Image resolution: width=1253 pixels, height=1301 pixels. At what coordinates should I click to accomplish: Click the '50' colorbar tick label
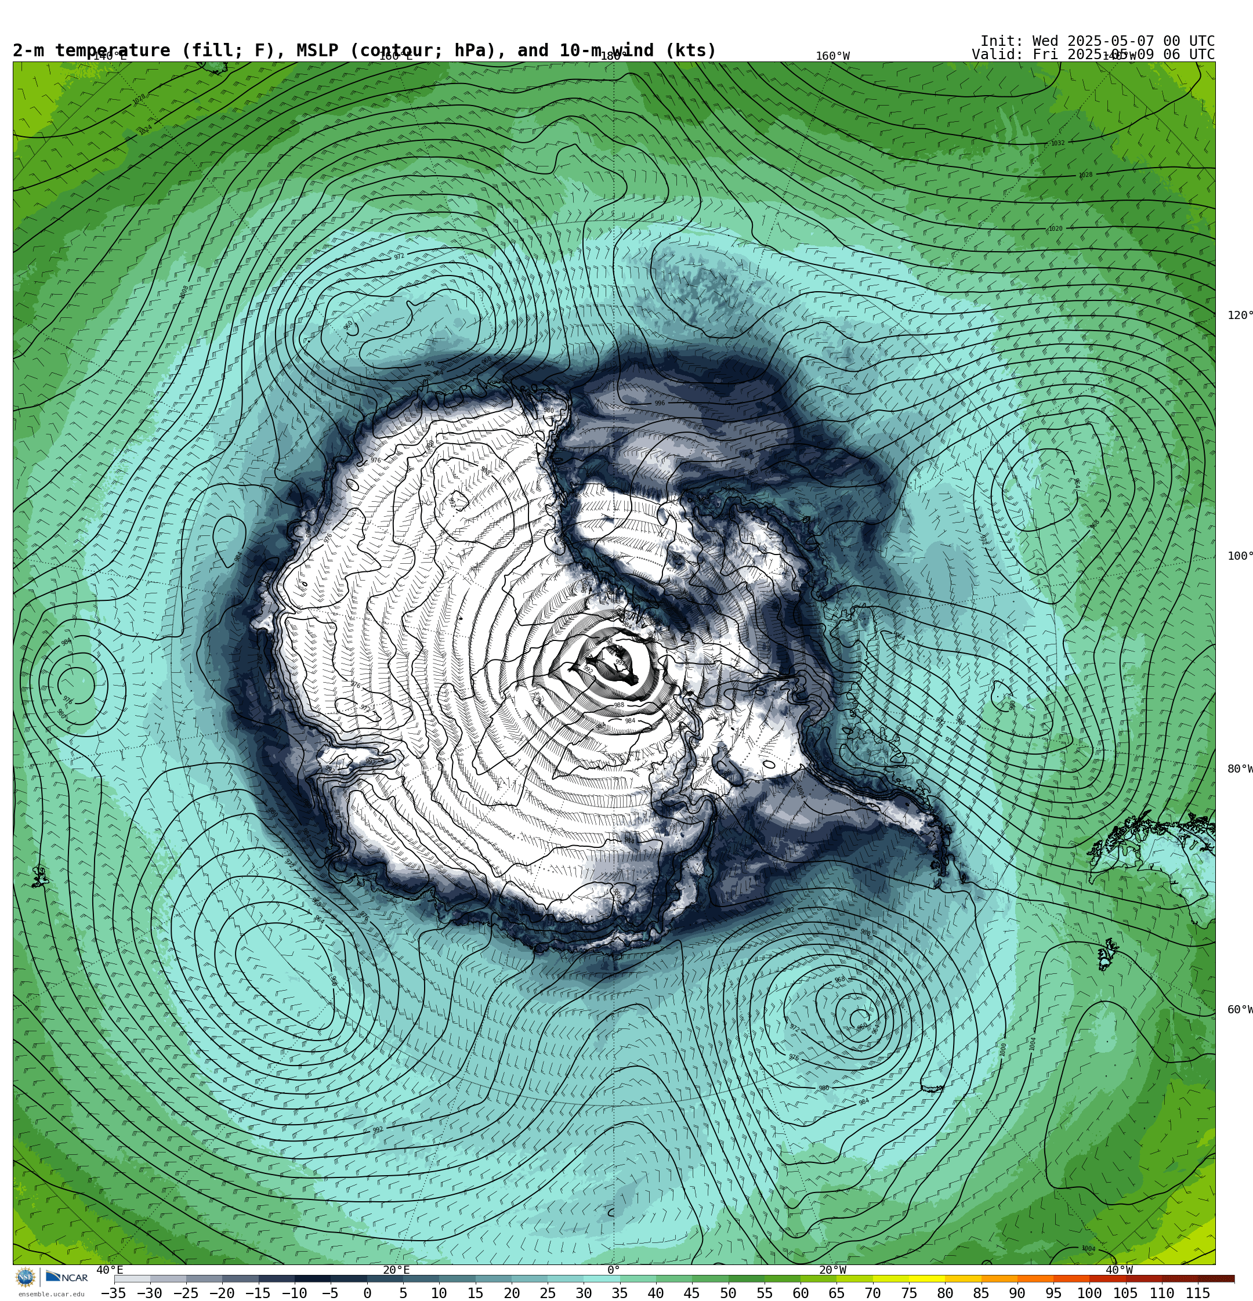click(x=728, y=1293)
